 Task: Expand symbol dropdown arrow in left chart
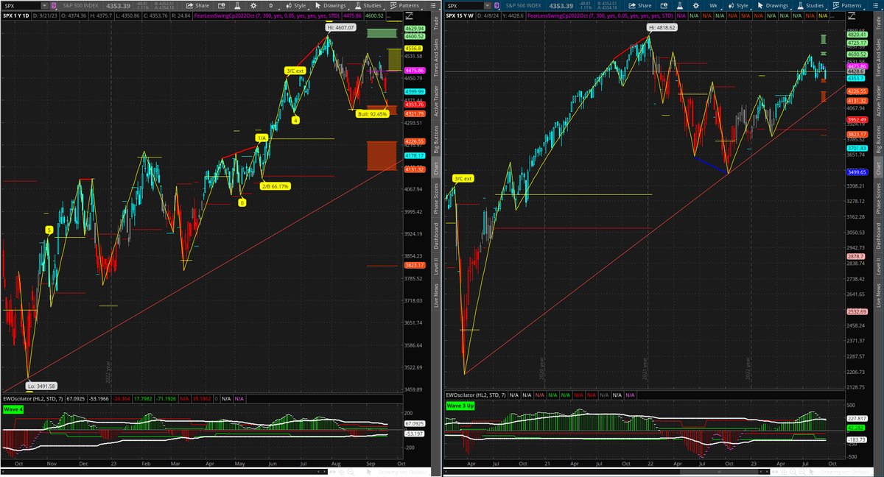[x=43, y=5]
